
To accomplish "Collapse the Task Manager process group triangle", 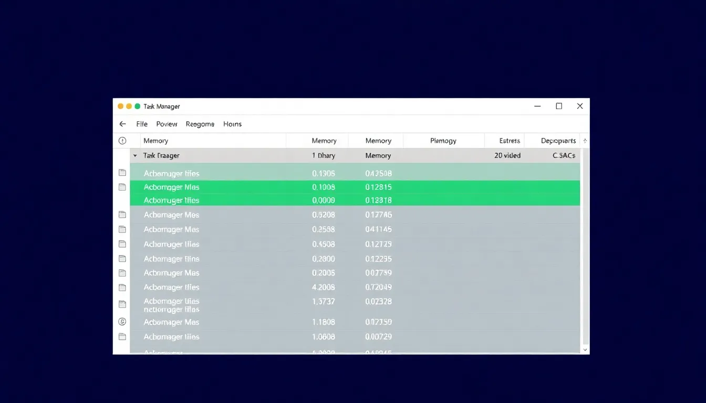I will [134, 155].
